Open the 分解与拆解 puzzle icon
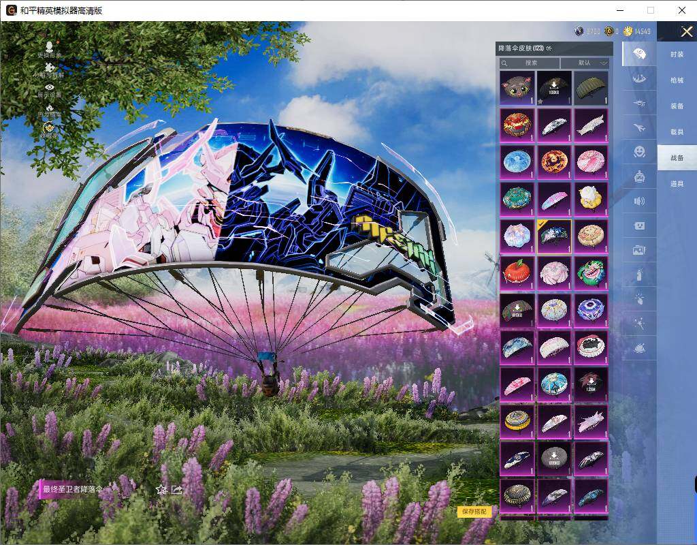697x545 pixels. pos(49,67)
